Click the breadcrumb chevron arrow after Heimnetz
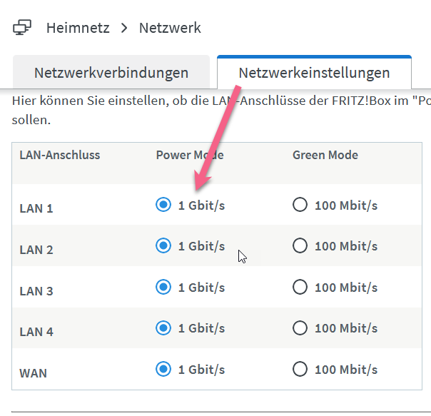Viewport: 431px width, 416px height. [x=124, y=28]
